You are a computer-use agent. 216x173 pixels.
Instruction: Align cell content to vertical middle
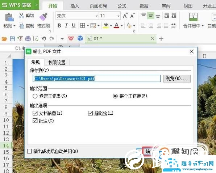coord(150,16)
